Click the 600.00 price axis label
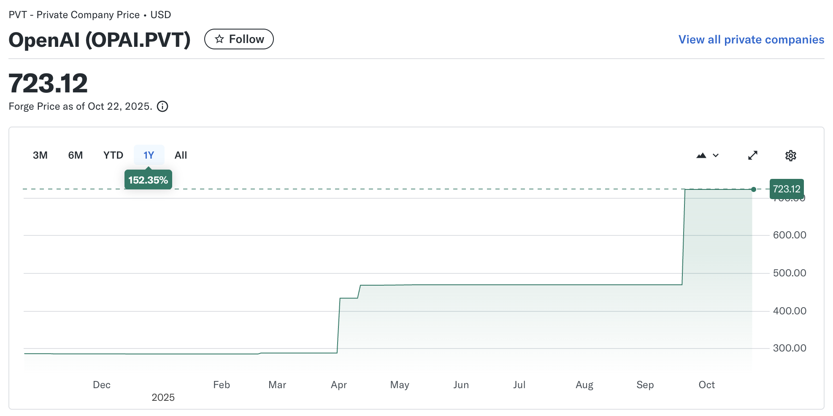The width and height of the screenshot is (833, 416). 789,235
